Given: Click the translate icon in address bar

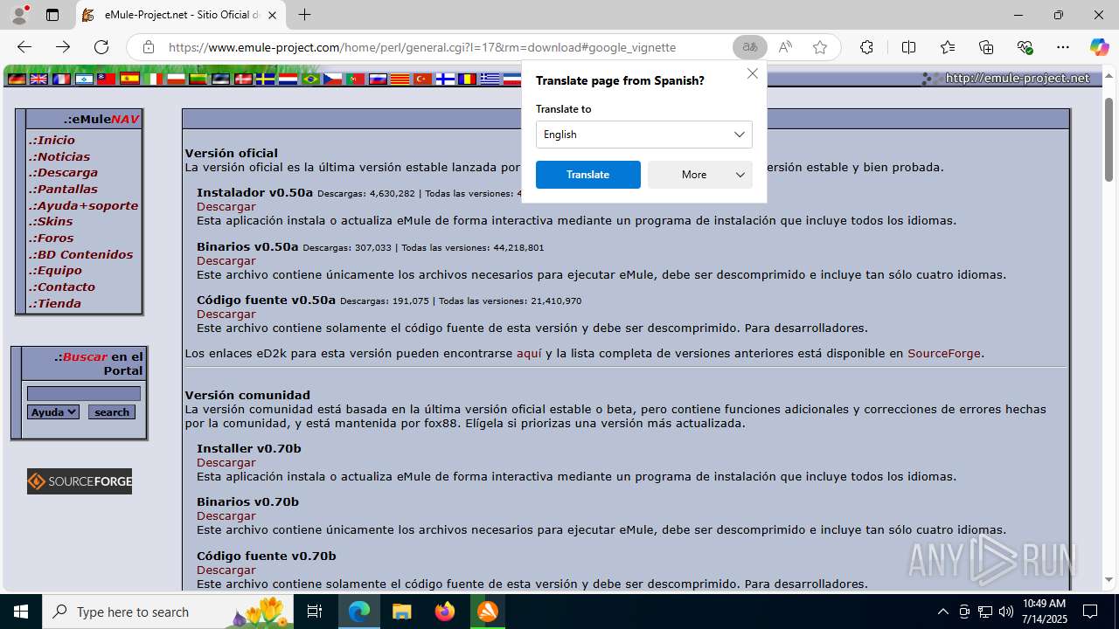Looking at the screenshot, I should 749,47.
